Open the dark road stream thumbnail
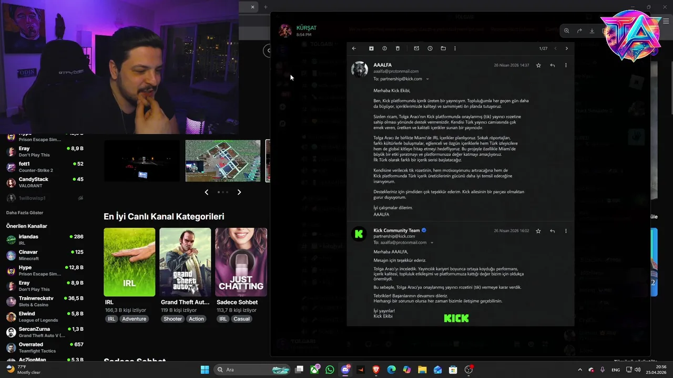Viewport: 673px width, 378px height. point(141,161)
